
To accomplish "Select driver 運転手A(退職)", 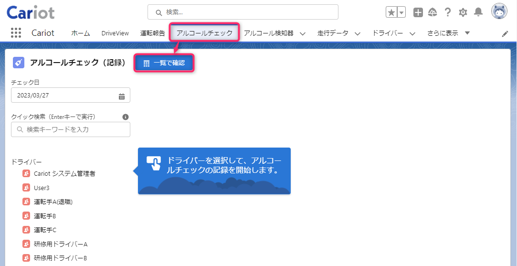I will tap(53, 202).
